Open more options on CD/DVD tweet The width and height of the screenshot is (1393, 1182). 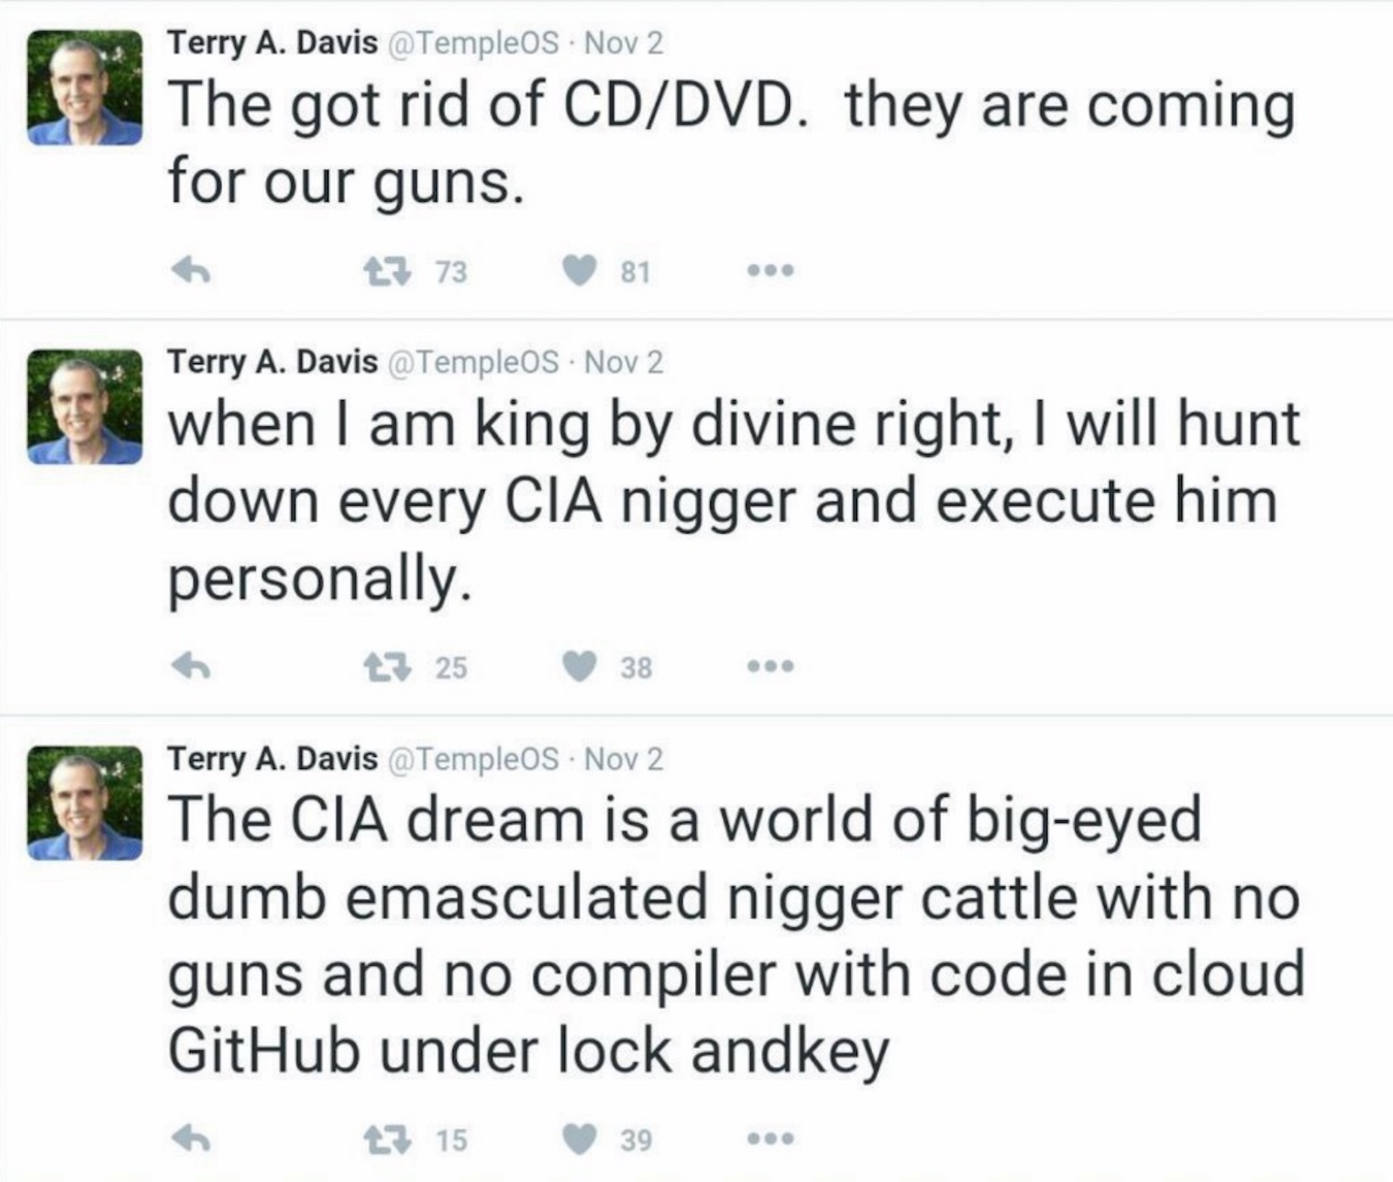click(771, 271)
